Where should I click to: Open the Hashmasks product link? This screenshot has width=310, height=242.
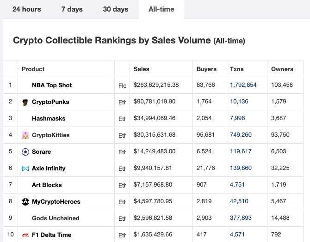pyautogui.click(x=49, y=118)
